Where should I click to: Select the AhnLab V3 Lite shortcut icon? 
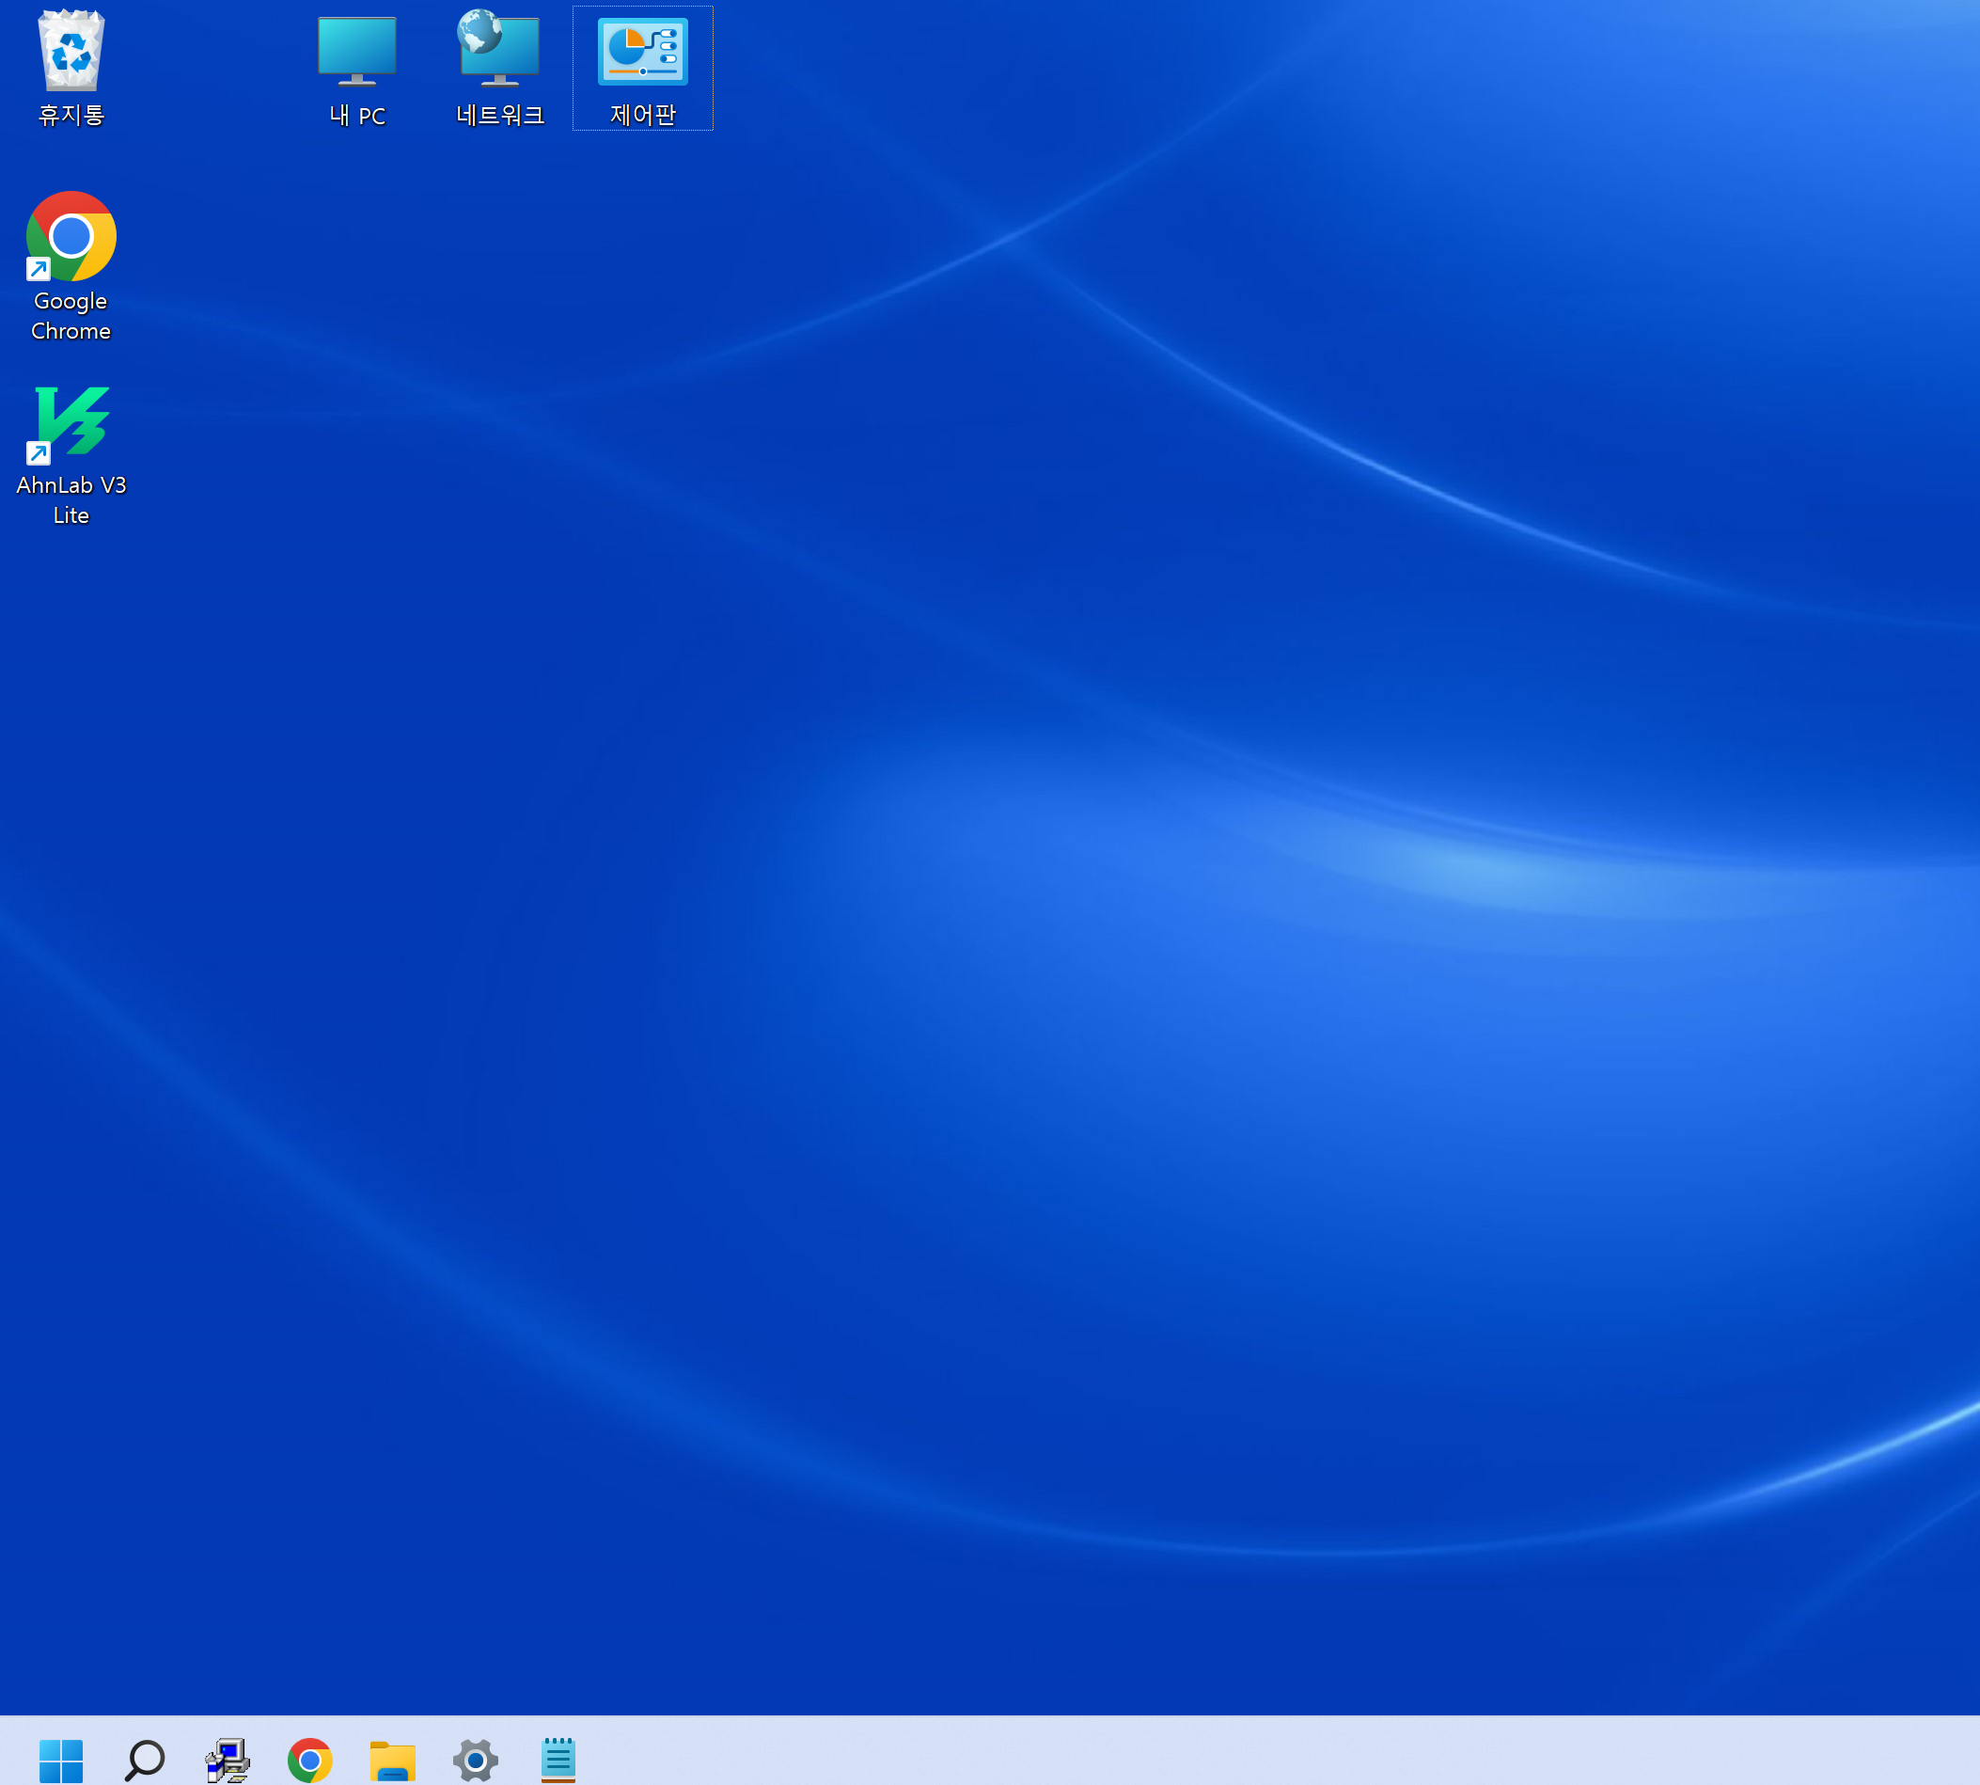click(x=71, y=421)
